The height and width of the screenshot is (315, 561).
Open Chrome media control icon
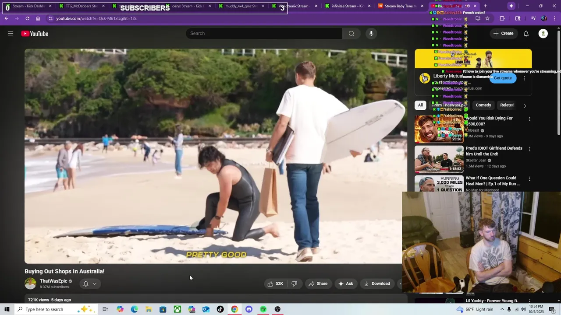click(533, 18)
